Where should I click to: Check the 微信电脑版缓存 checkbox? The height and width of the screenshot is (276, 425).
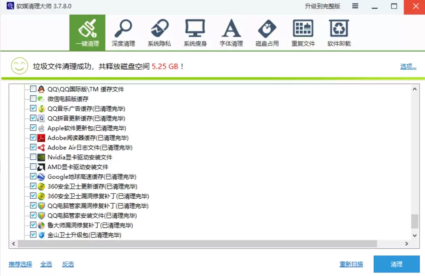[33, 98]
